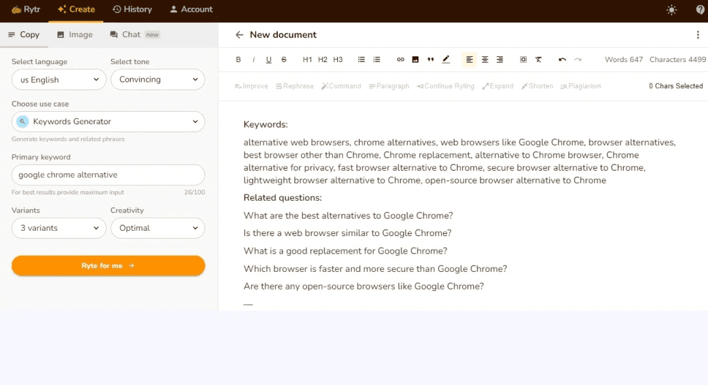Click "Are there any open-source browsers" line

363,286
